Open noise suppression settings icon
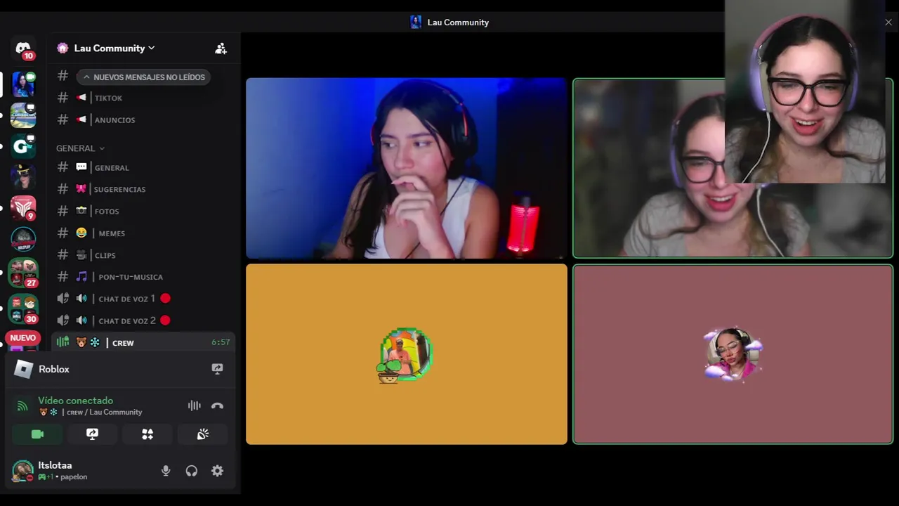Image resolution: width=899 pixels, height=506 pixels. (194, 406)
